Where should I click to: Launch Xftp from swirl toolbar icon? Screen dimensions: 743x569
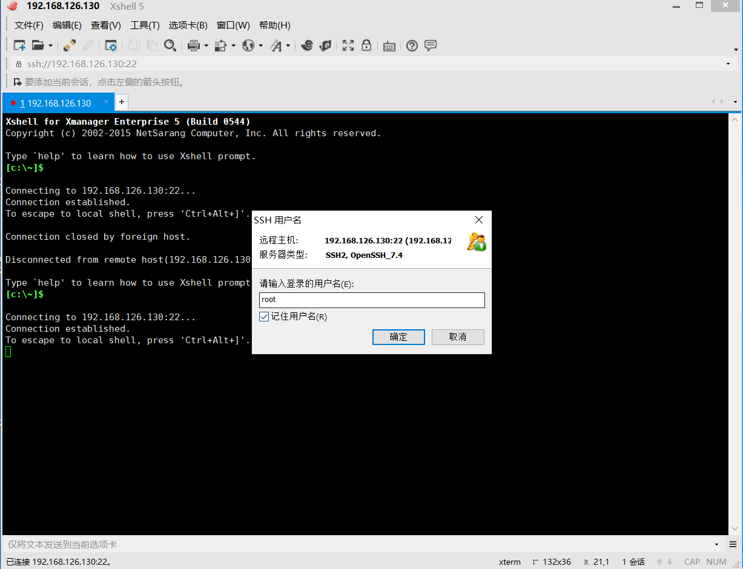[307, 45]
